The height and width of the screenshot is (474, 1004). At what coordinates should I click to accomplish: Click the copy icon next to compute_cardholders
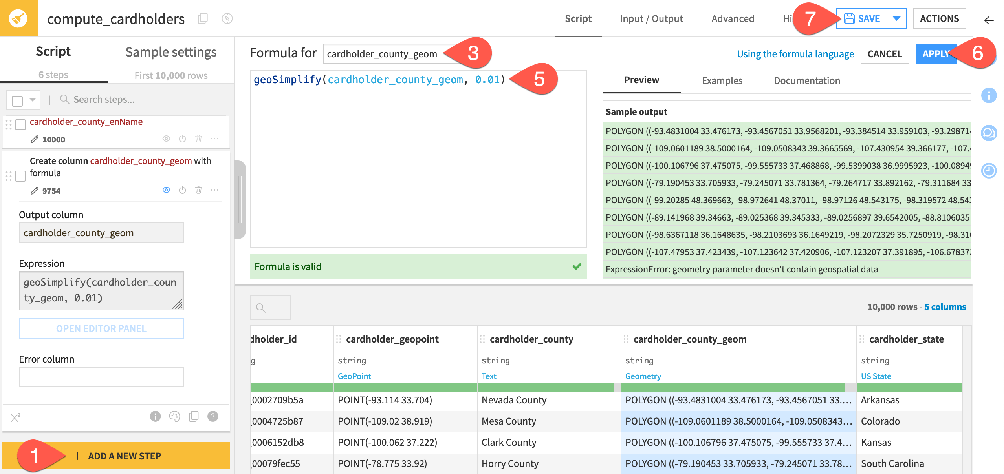coord(203,18)
